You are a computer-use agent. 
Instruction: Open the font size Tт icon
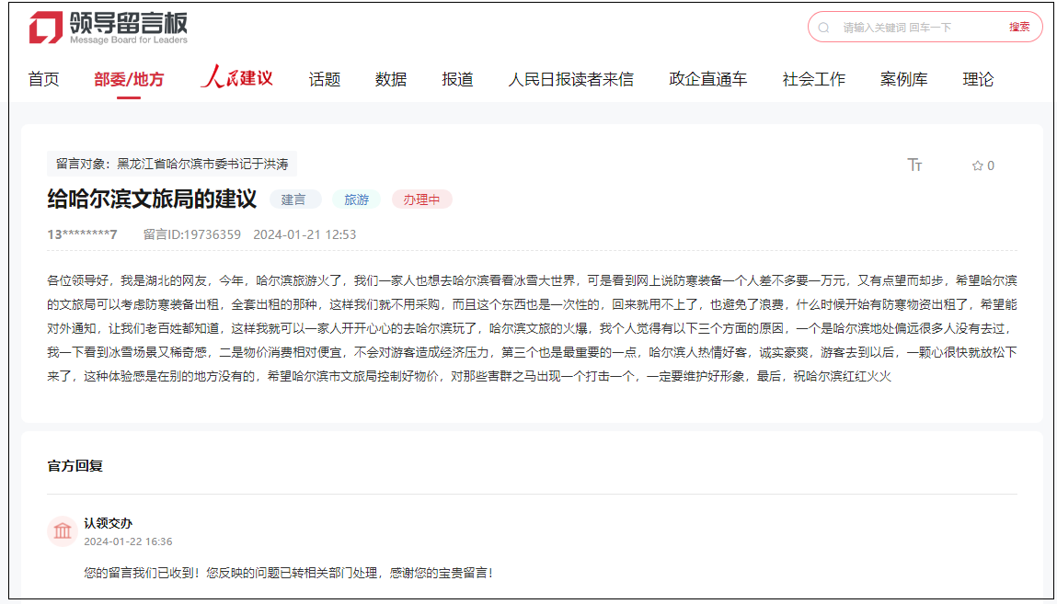click(914, 165)
